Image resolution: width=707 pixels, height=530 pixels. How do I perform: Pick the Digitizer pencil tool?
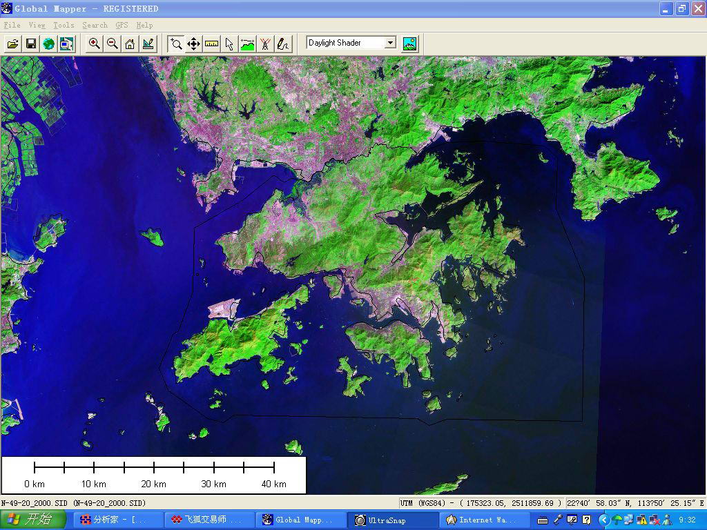[283, 43]
